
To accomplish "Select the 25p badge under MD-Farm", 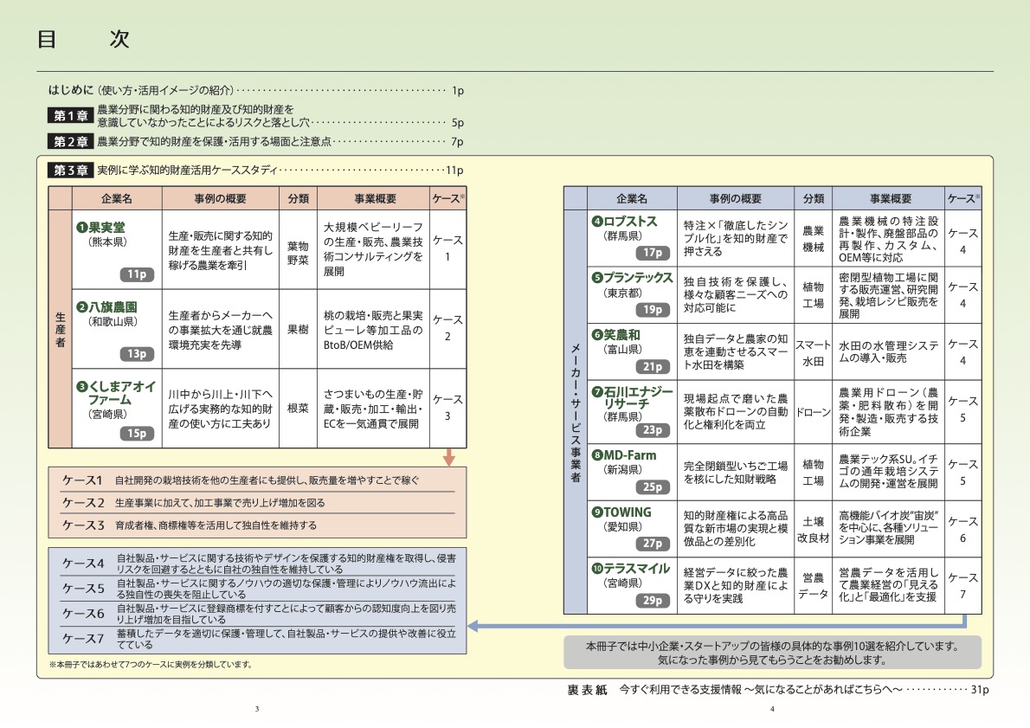I will (x=653, y=487).
